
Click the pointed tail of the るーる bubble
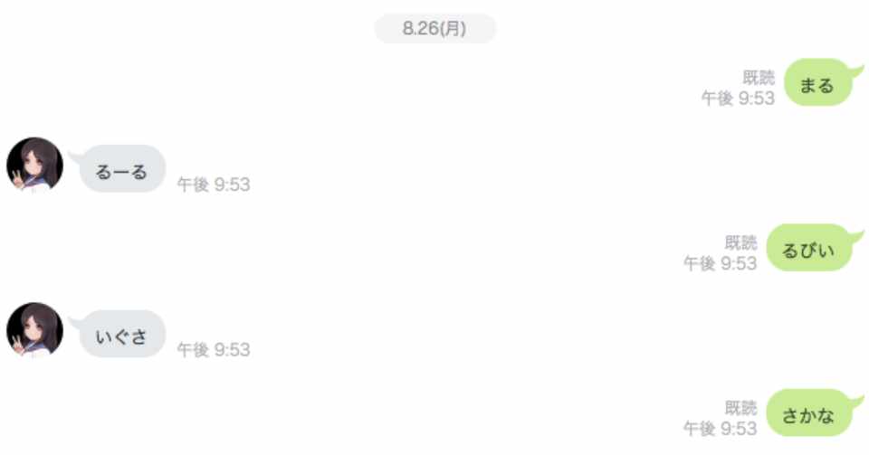point(75,157)
